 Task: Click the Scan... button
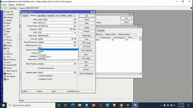point(87,55)
